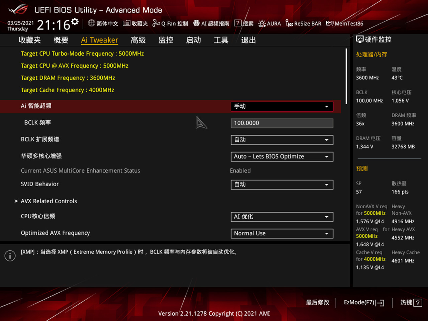Open the Ai 智能超频 dropdown set to 手动
Screen dimensions: 428x321
(282, 106)
